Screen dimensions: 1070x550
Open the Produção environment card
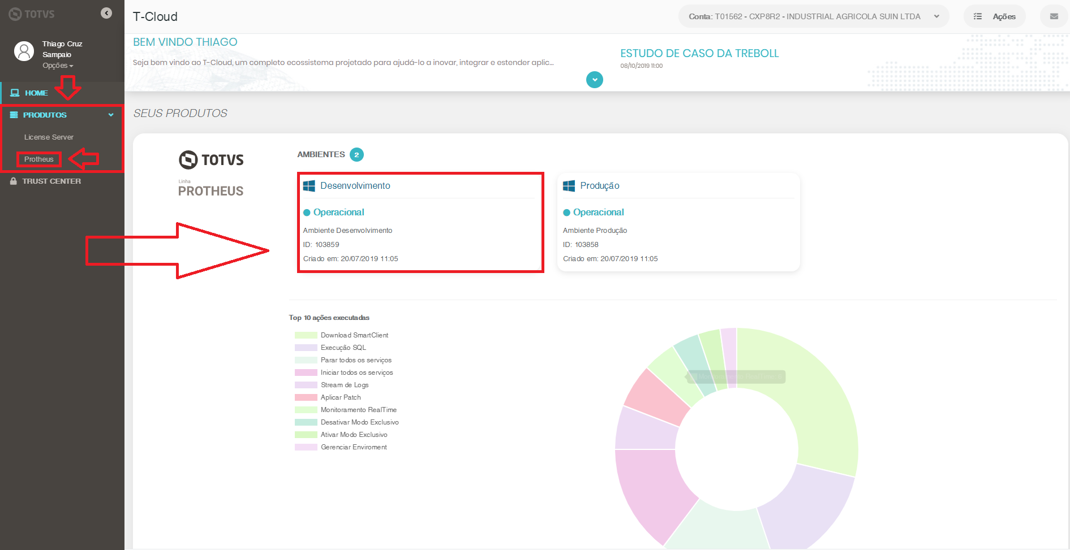678,222
